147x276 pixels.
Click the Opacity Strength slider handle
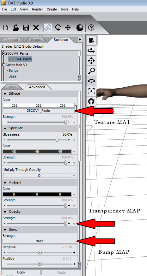[65, 224]
